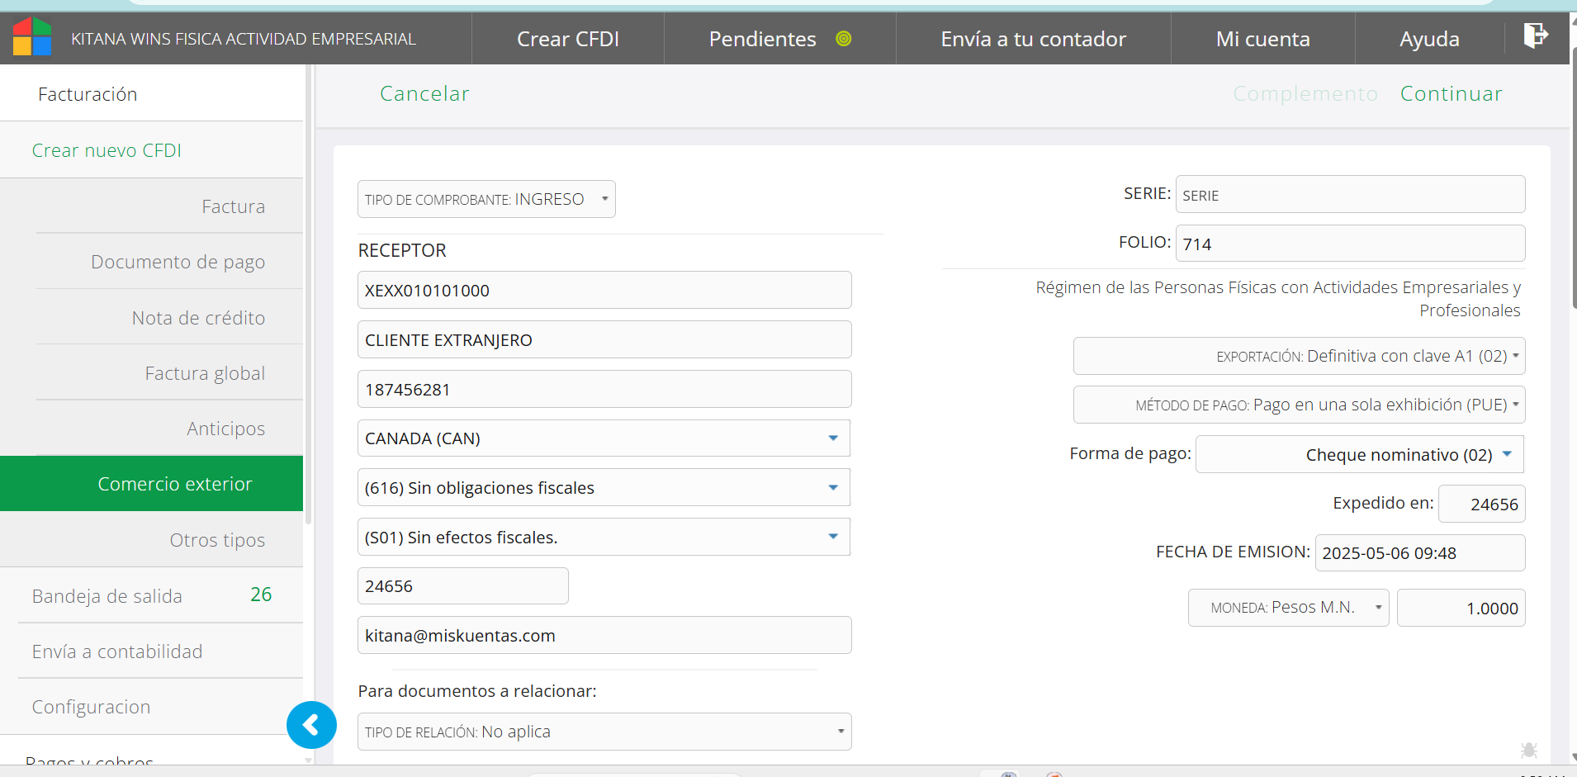Click the bug icon at bottom right
The width and height of the screenshot is (1577, 777).
click(1528, 750)
